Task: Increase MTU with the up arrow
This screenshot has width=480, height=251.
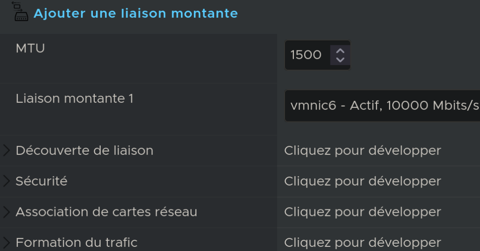Action: [x=340, y=50]
